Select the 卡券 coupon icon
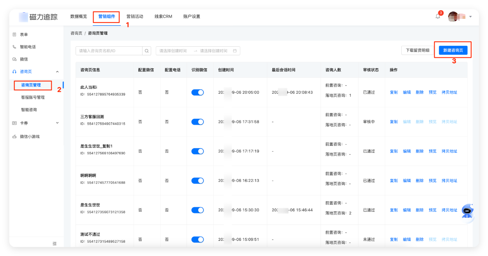This screenshot has width=488, height=256. [14, 123]
